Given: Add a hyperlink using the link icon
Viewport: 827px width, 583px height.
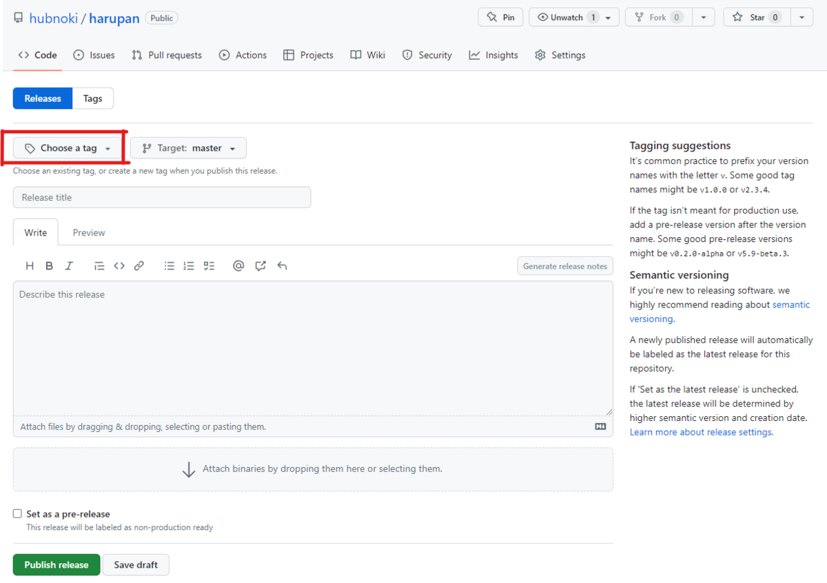Looking at the screenshot, I should coord(139,265).
